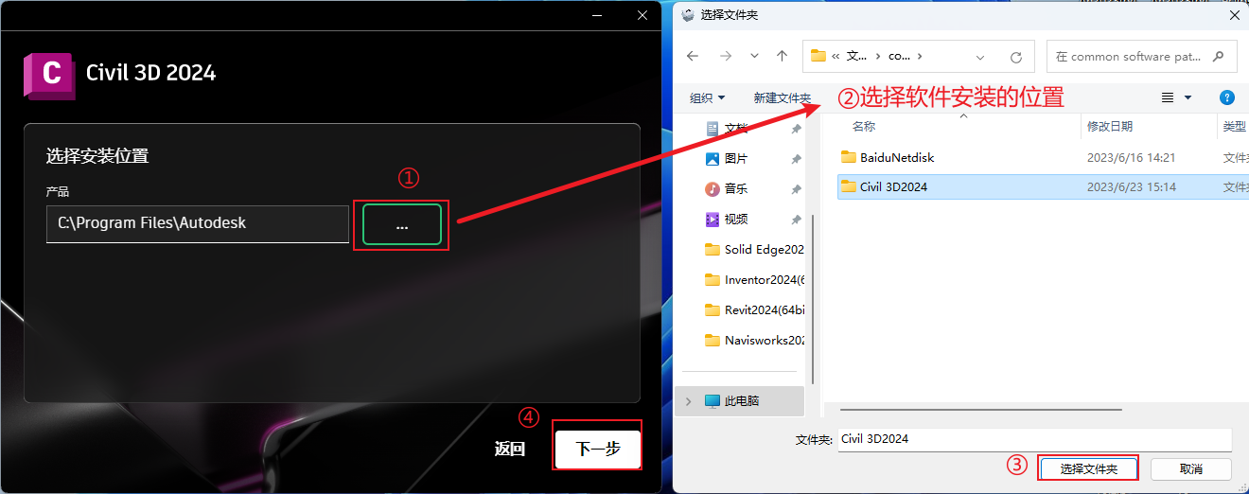
Task: Click the Civil 3D logo icon
Action: pos(48,75)
